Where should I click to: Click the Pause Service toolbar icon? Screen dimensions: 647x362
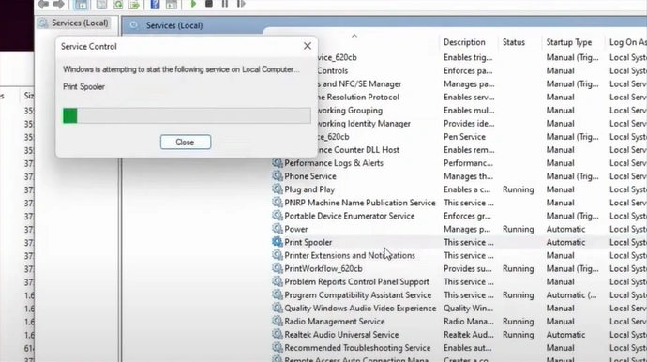(x=224, y=4)
